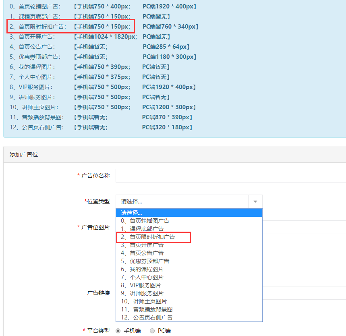The width and height of the screenshot is (346, 336).
Task: Select the PC端 radio button
Action: (x=152, y=331)
